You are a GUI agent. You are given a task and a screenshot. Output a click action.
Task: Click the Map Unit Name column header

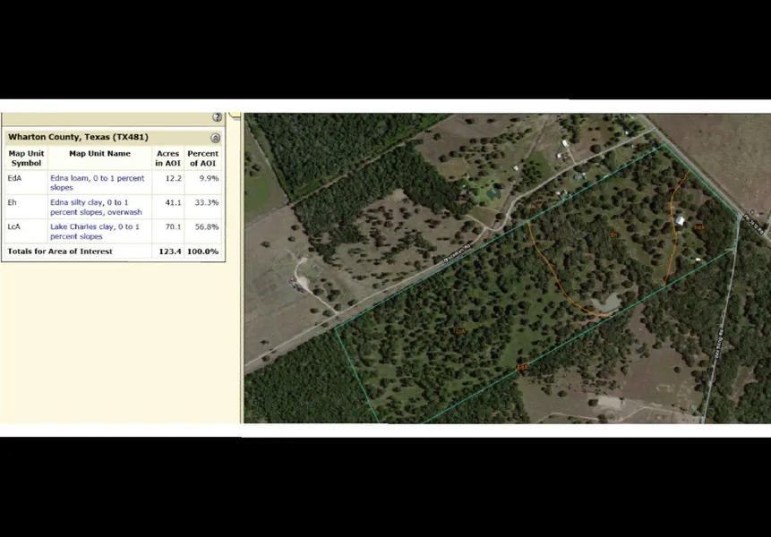[99, 154]
